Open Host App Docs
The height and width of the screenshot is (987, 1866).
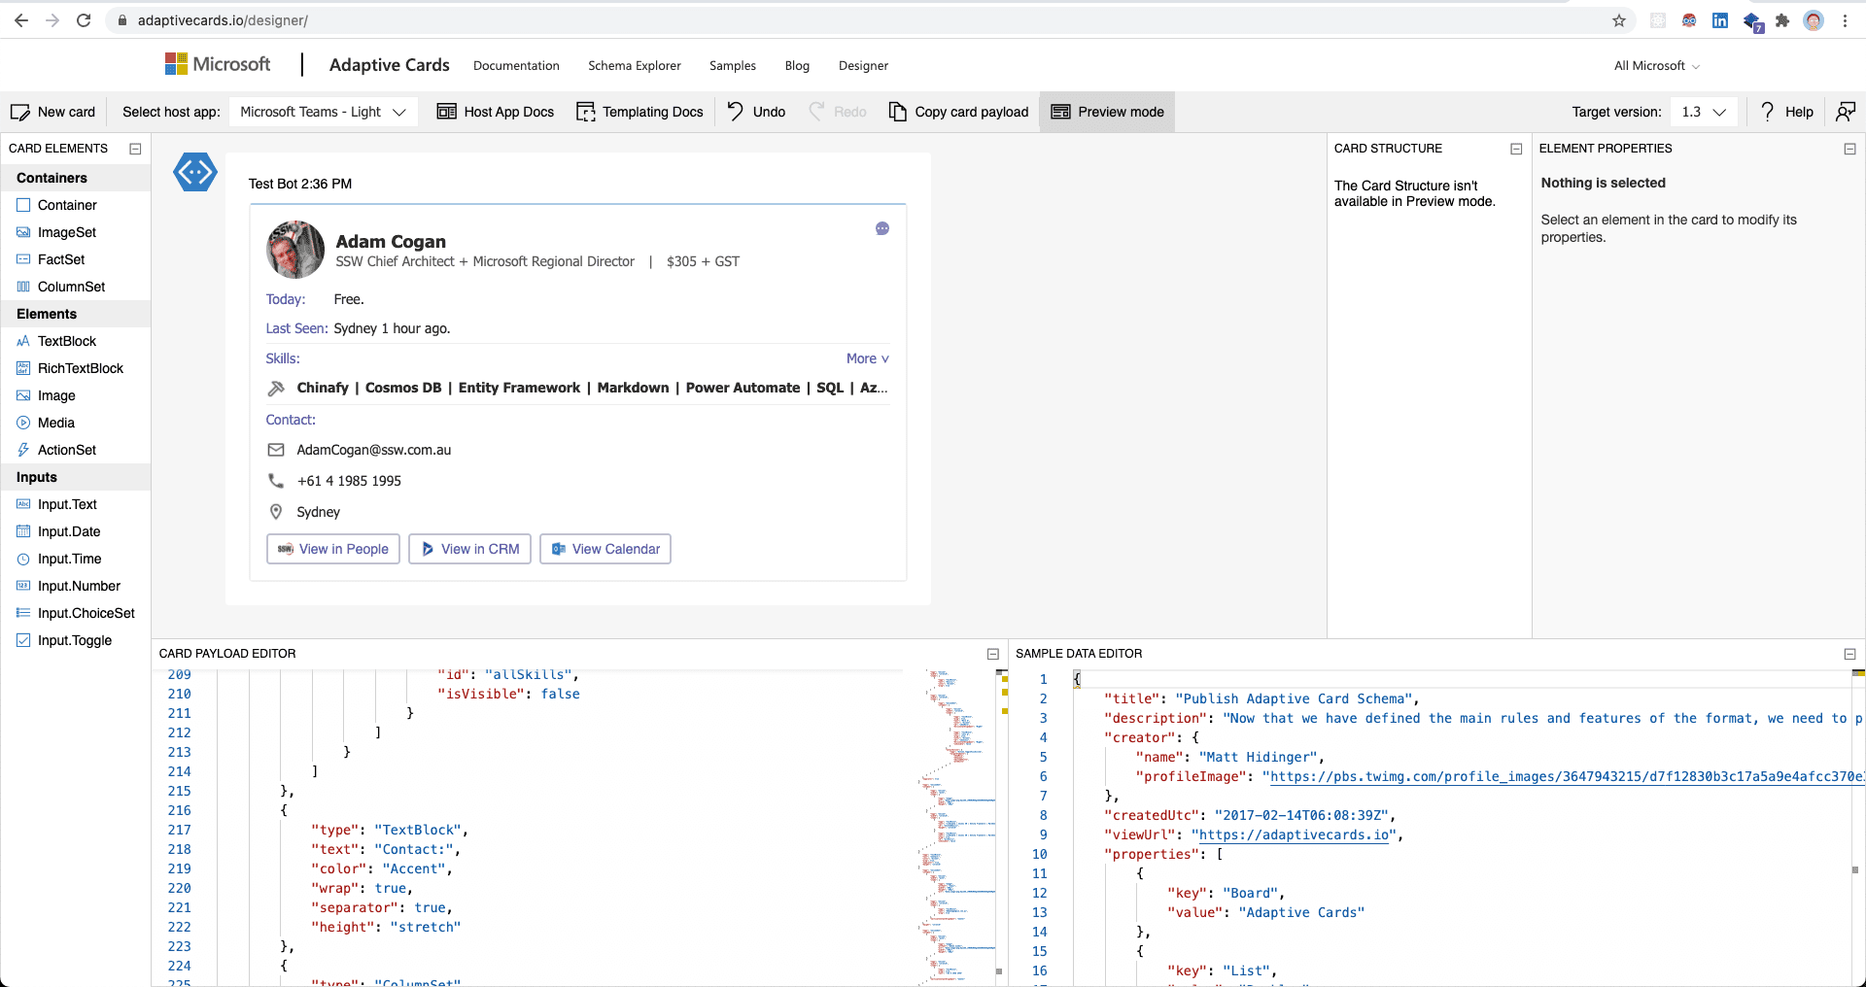click(496, 112)
